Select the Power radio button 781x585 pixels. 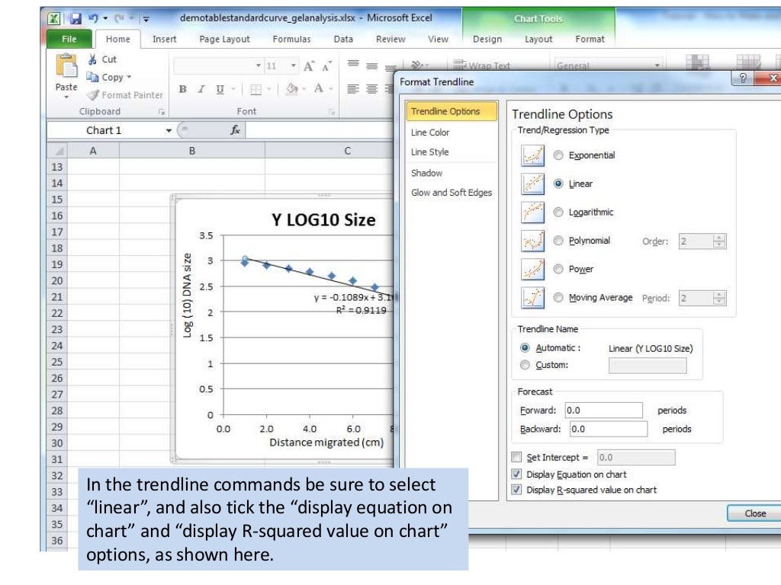(x=558, y=269)
